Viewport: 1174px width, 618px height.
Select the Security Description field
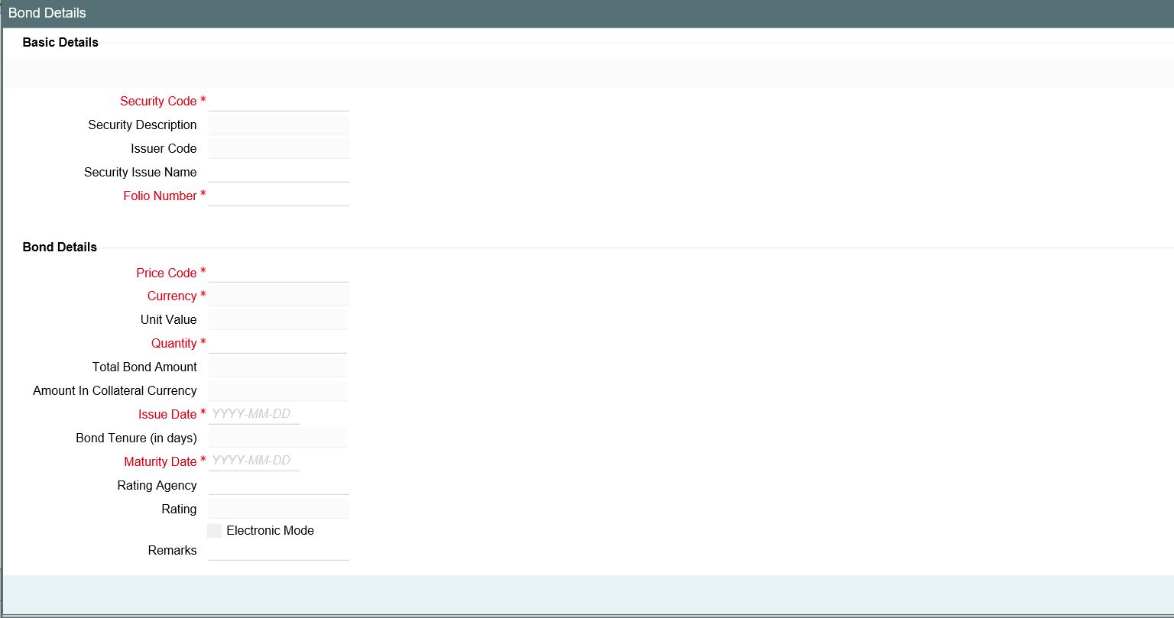click(x=279, y=125)
